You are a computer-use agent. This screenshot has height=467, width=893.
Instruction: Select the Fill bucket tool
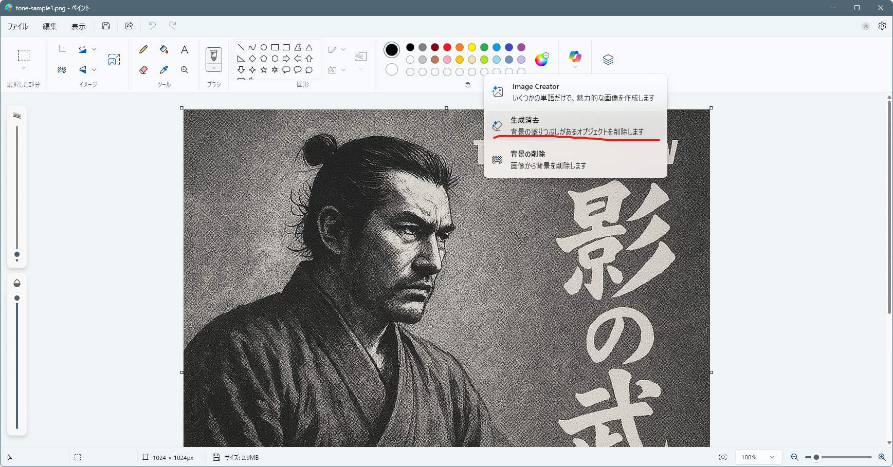tap(164, 49)
